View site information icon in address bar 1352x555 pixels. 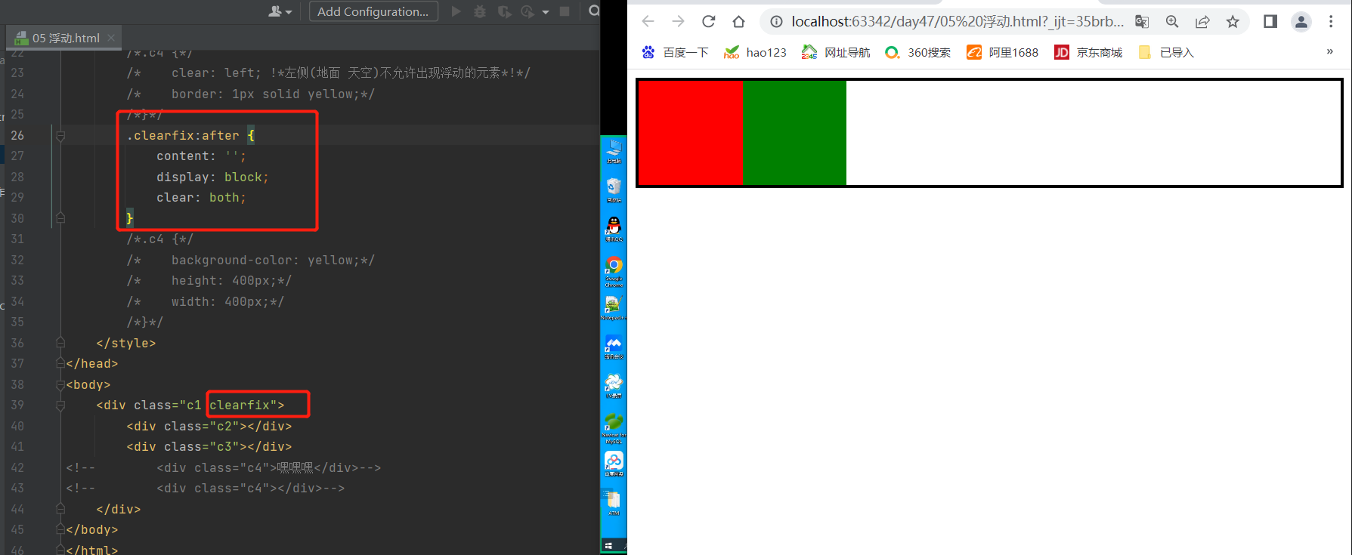776,22
